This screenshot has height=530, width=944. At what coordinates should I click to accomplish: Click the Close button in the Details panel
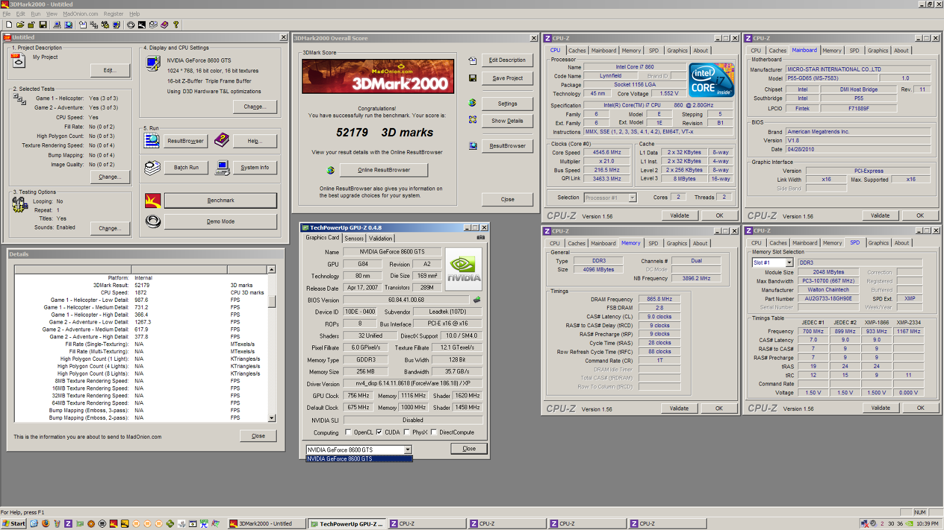(258, 436)
